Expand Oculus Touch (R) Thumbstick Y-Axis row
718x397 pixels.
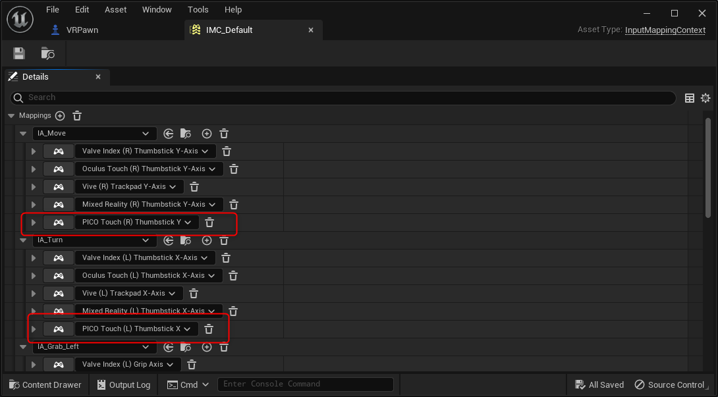coord(34,169)
